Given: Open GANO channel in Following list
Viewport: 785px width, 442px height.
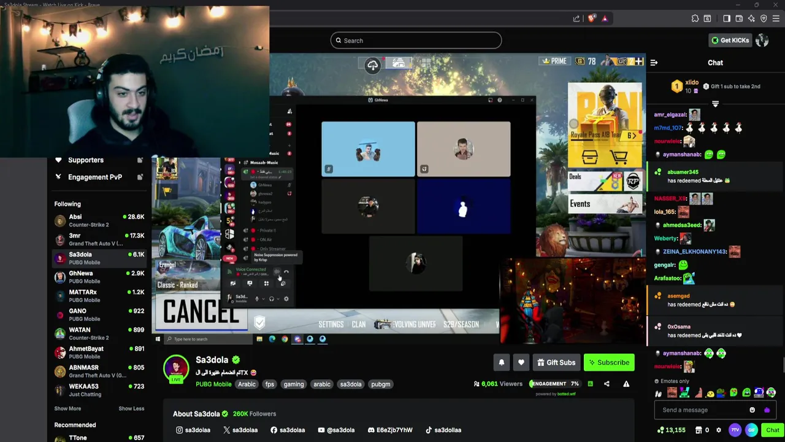Looking at the screenshot, I should [98, 315].
